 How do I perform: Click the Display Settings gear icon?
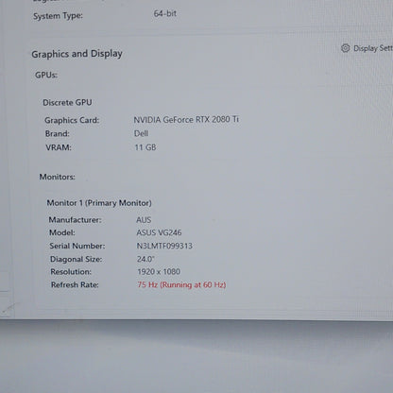coord(346,48)
